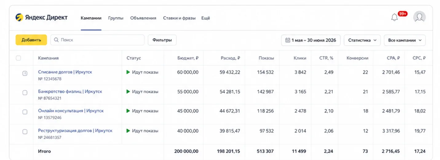440x160 pixels.
Task: Open campaign link Банкротство физлиц | Иркутск
Action: [70, 91]
